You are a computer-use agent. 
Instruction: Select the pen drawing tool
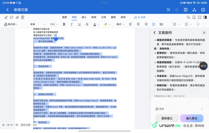[x=6, y=17]
